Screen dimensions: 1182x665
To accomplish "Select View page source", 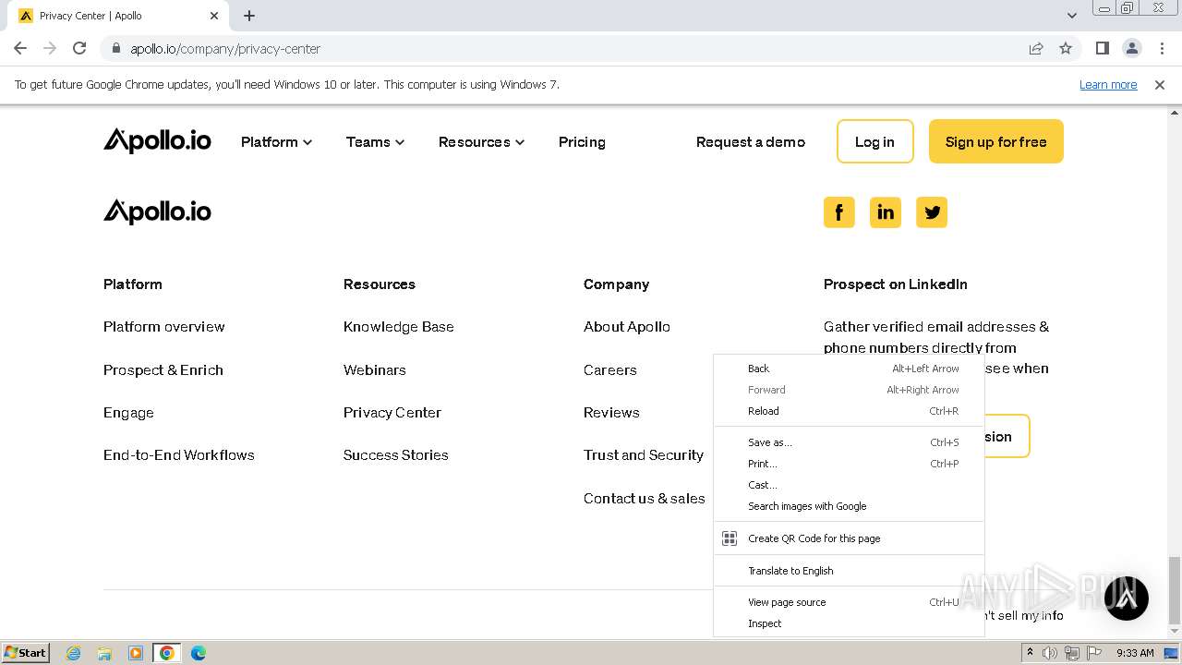I will pos(849,602).
